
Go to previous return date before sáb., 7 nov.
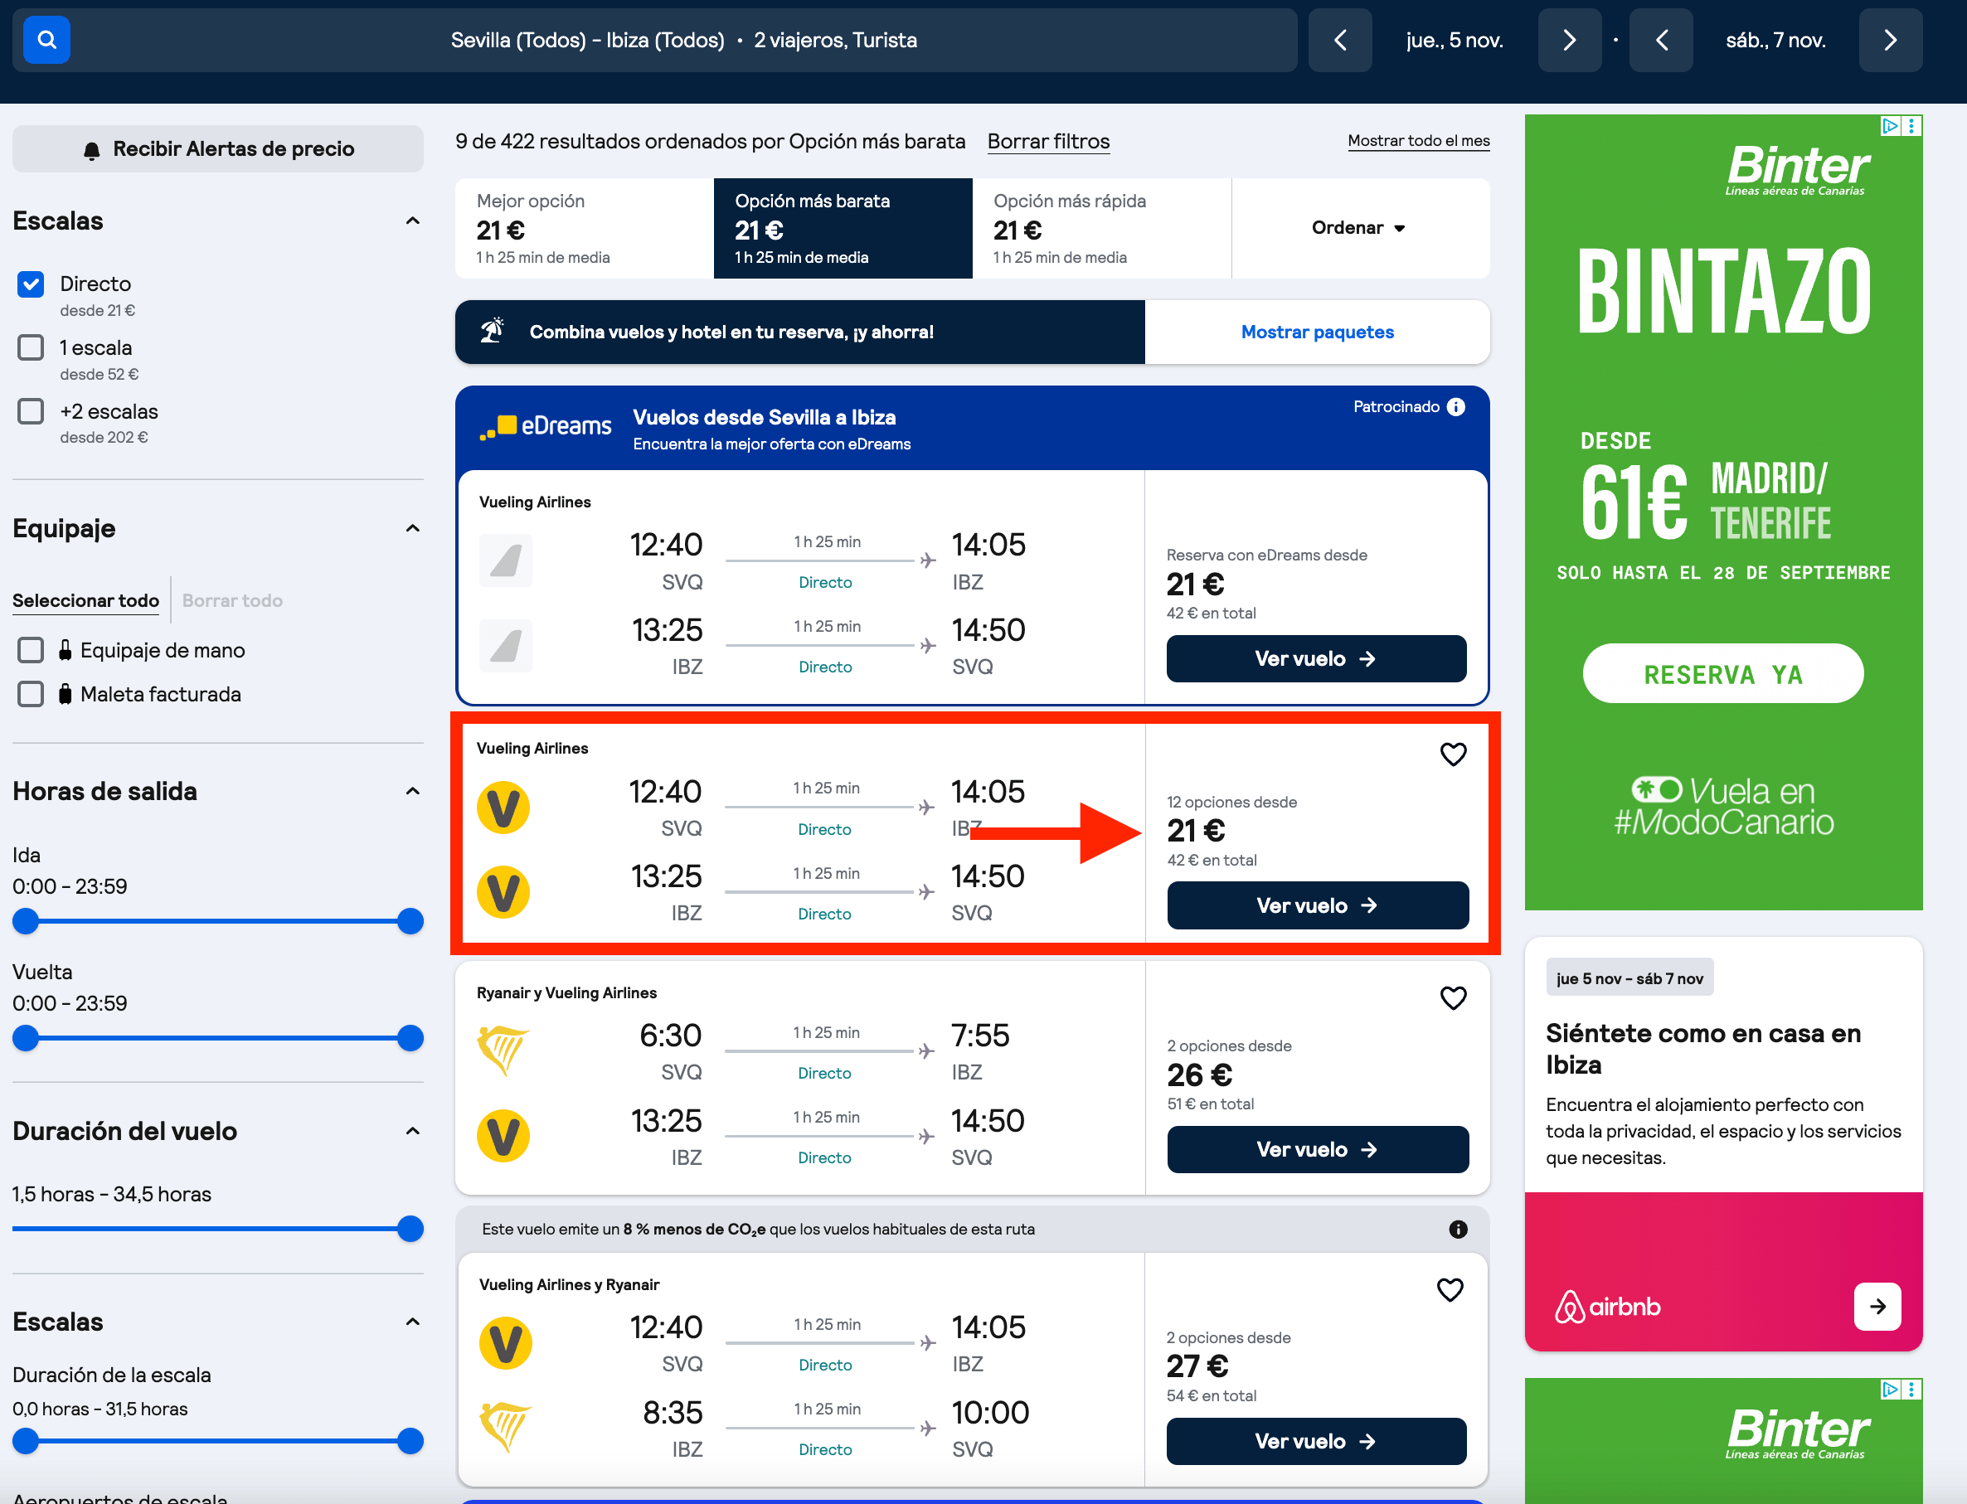point(1661,41)
